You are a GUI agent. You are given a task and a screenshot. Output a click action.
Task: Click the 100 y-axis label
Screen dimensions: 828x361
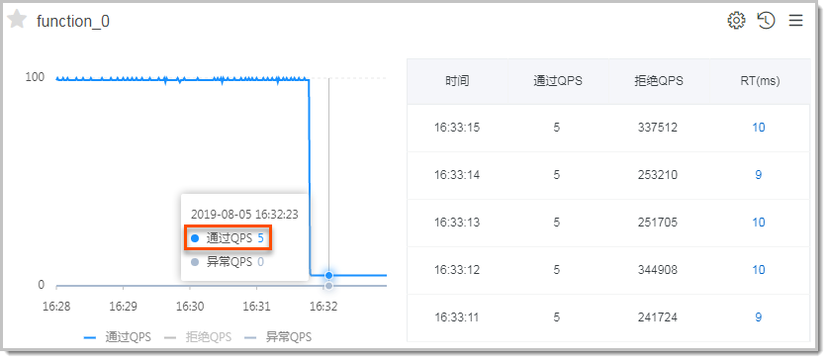(x=35, y=77)
